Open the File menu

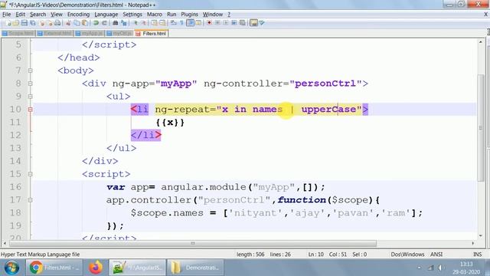coord(7,15)
